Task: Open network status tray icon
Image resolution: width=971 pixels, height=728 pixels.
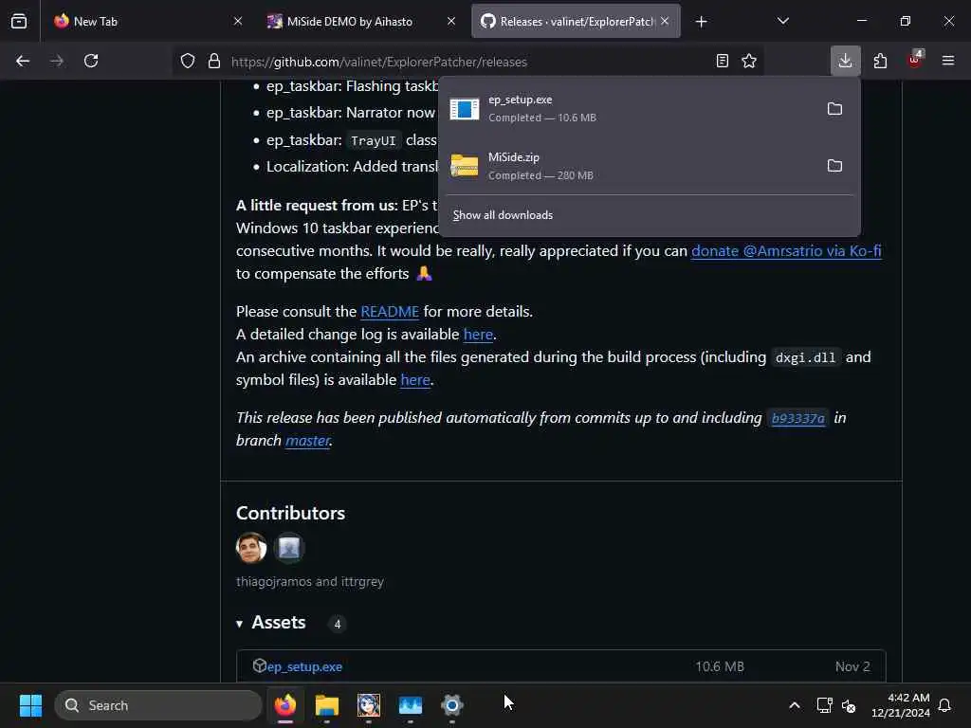Action: point(824,705)
